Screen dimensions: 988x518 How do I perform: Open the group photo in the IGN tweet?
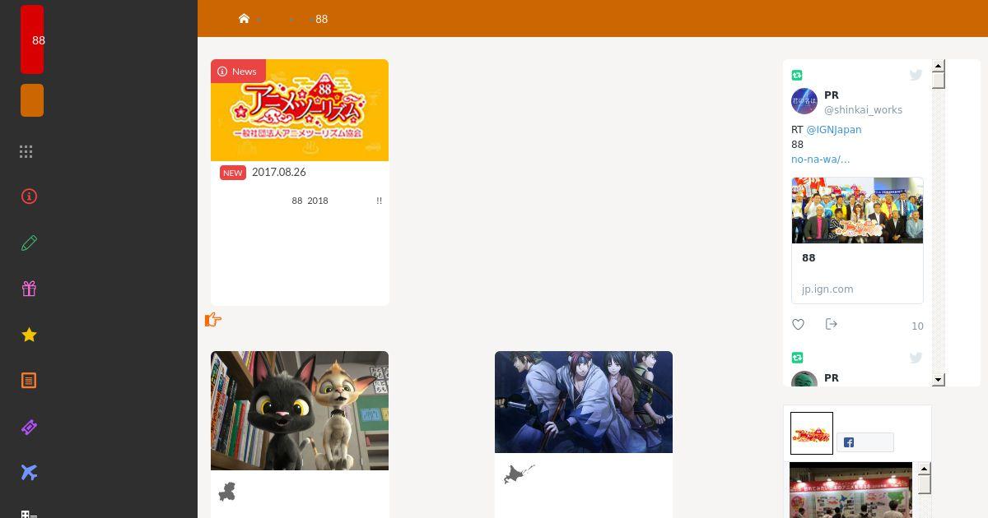[857, 210]
